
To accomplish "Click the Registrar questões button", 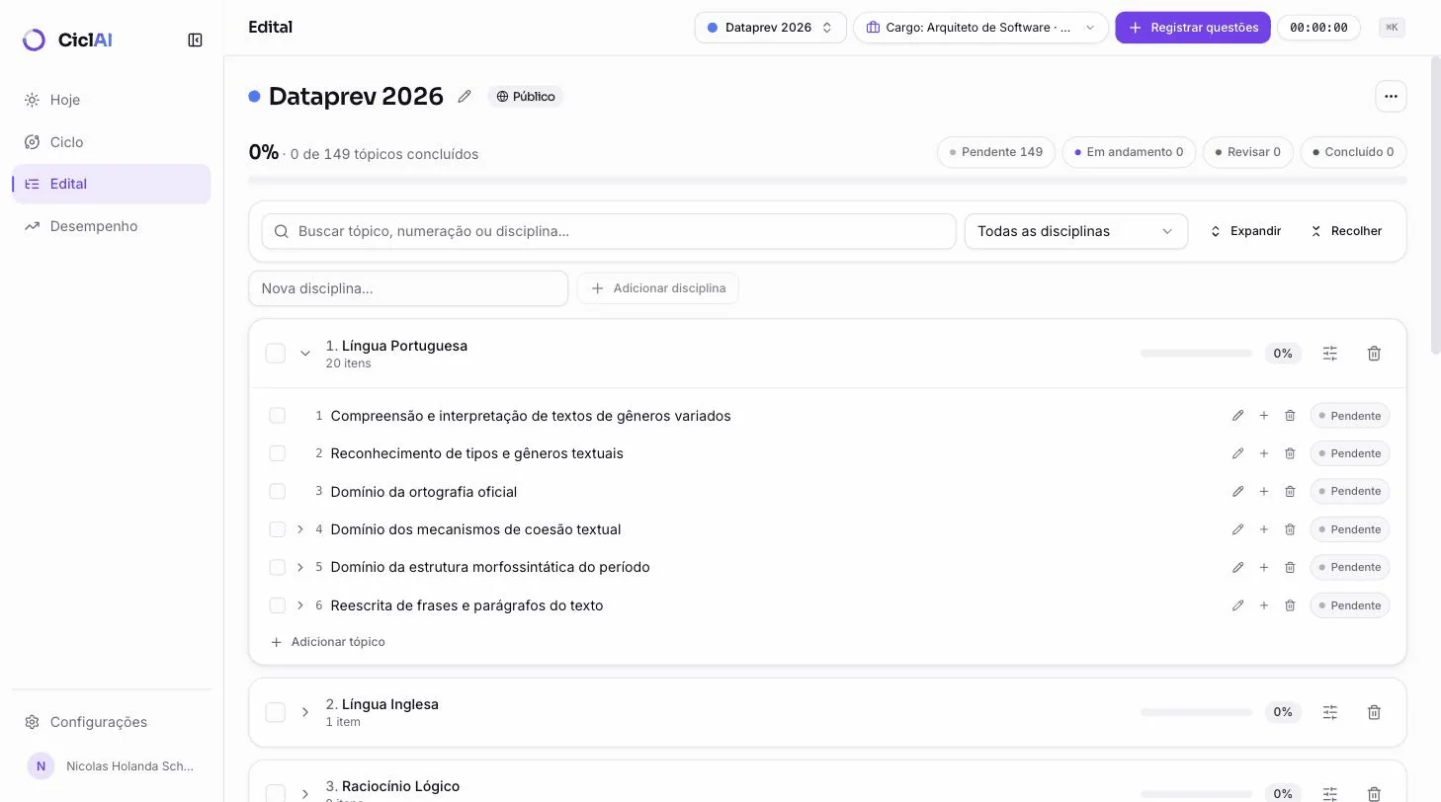I will pyautogui.click(x=1192, y=28).
